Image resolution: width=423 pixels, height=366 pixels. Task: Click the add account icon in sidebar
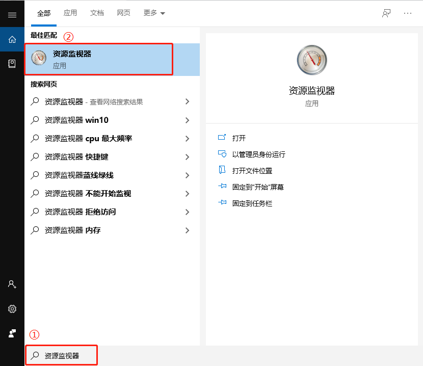point(12,284)
